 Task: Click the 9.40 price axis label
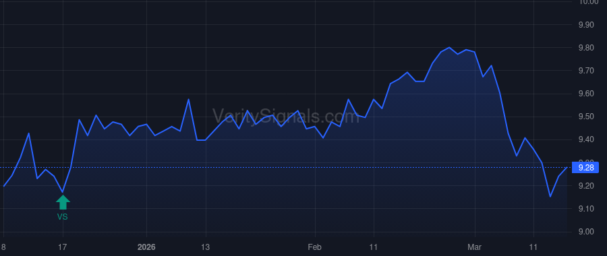(x=585, y=139)
